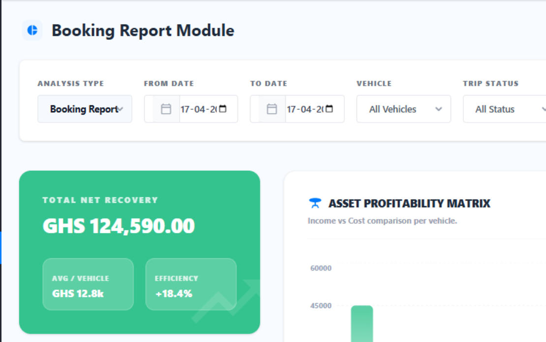Click the GHS 124,590.00 total value
Image resolution: width=546 pixels, height=342 pixels.
119,226
